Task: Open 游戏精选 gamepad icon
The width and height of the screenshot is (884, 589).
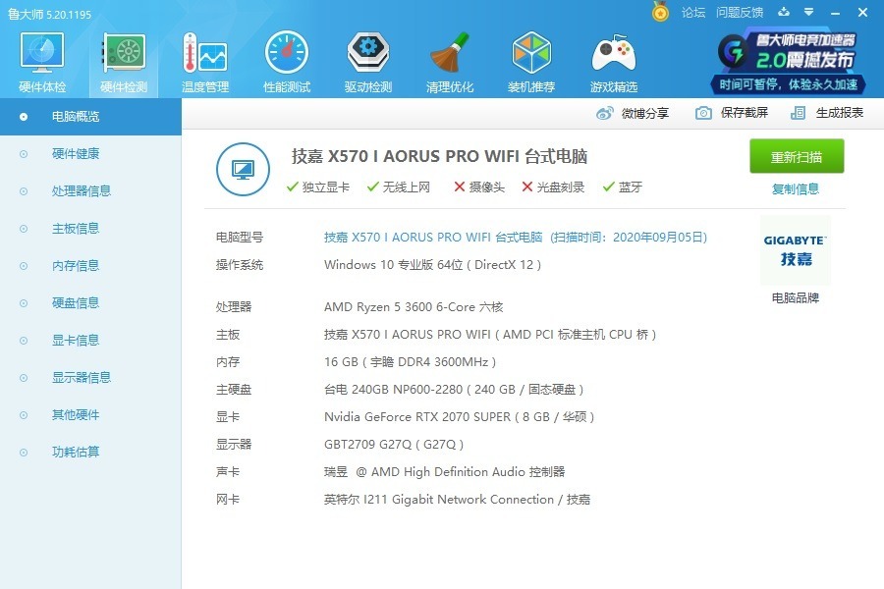Action: pyautogui.click(x=613, y=61)
